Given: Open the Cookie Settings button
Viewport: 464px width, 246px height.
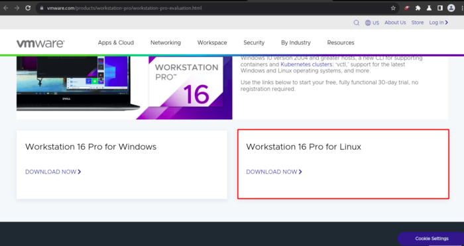Looking at the screenshot, I should 432,239.
